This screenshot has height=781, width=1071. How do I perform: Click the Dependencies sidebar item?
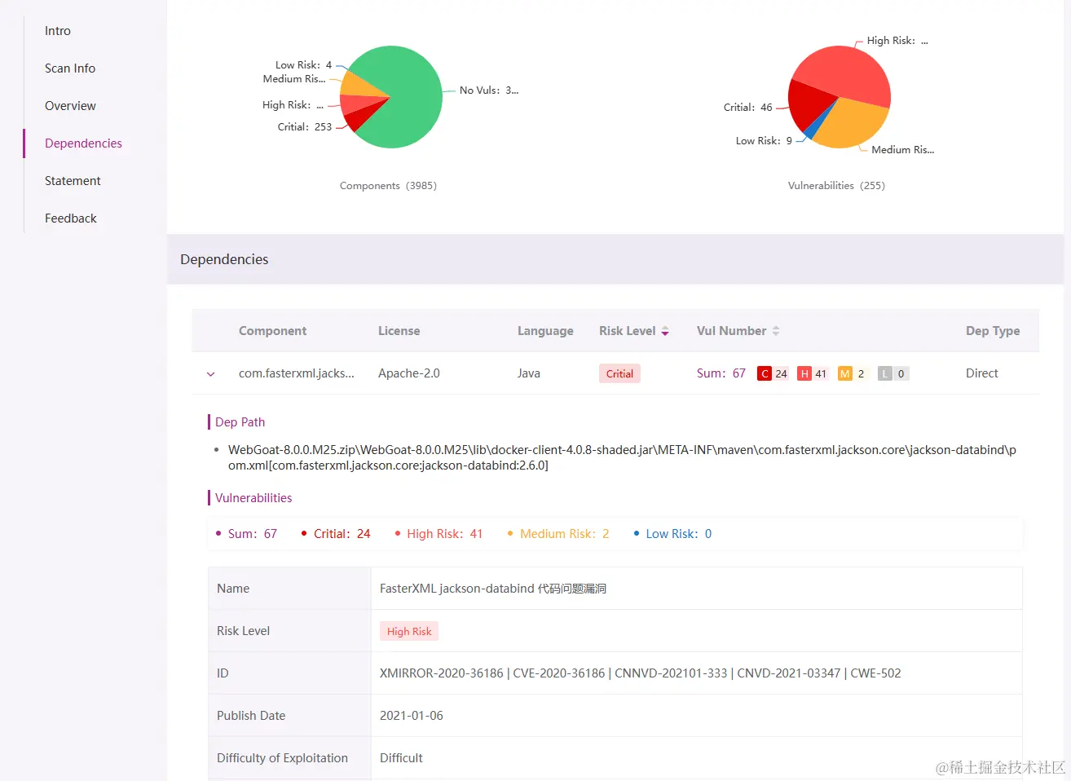(83, 143)
